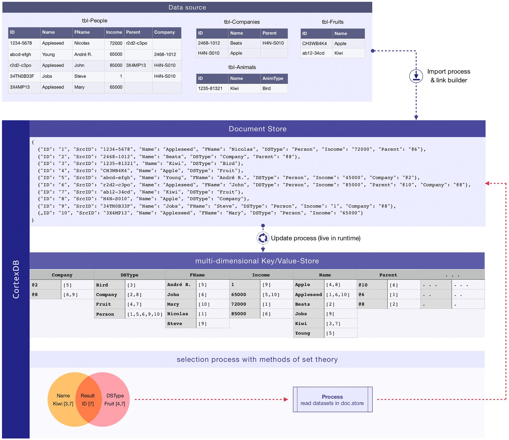Click the red arrowhead pointing to Process box
Screen dimensions: 509x440
(x=286, y=399)
